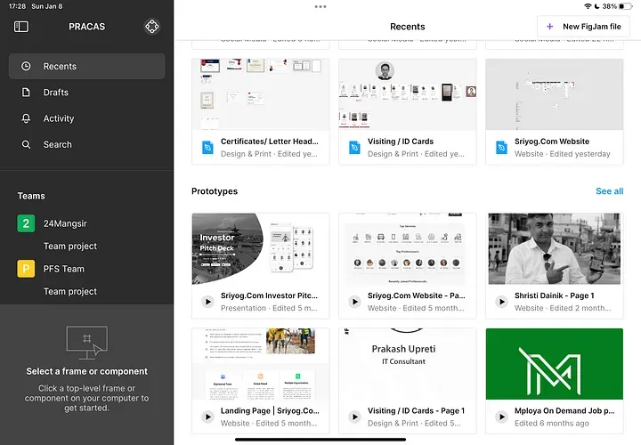
Task: Open Visiting / ID Cards design thumbnail
Action: 407,94
